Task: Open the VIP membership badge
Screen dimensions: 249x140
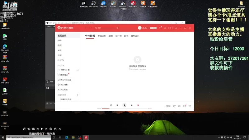Action: tap(153, 28)
